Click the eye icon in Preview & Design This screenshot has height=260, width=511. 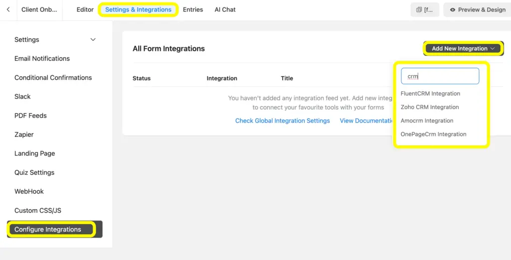pos(452,10)
